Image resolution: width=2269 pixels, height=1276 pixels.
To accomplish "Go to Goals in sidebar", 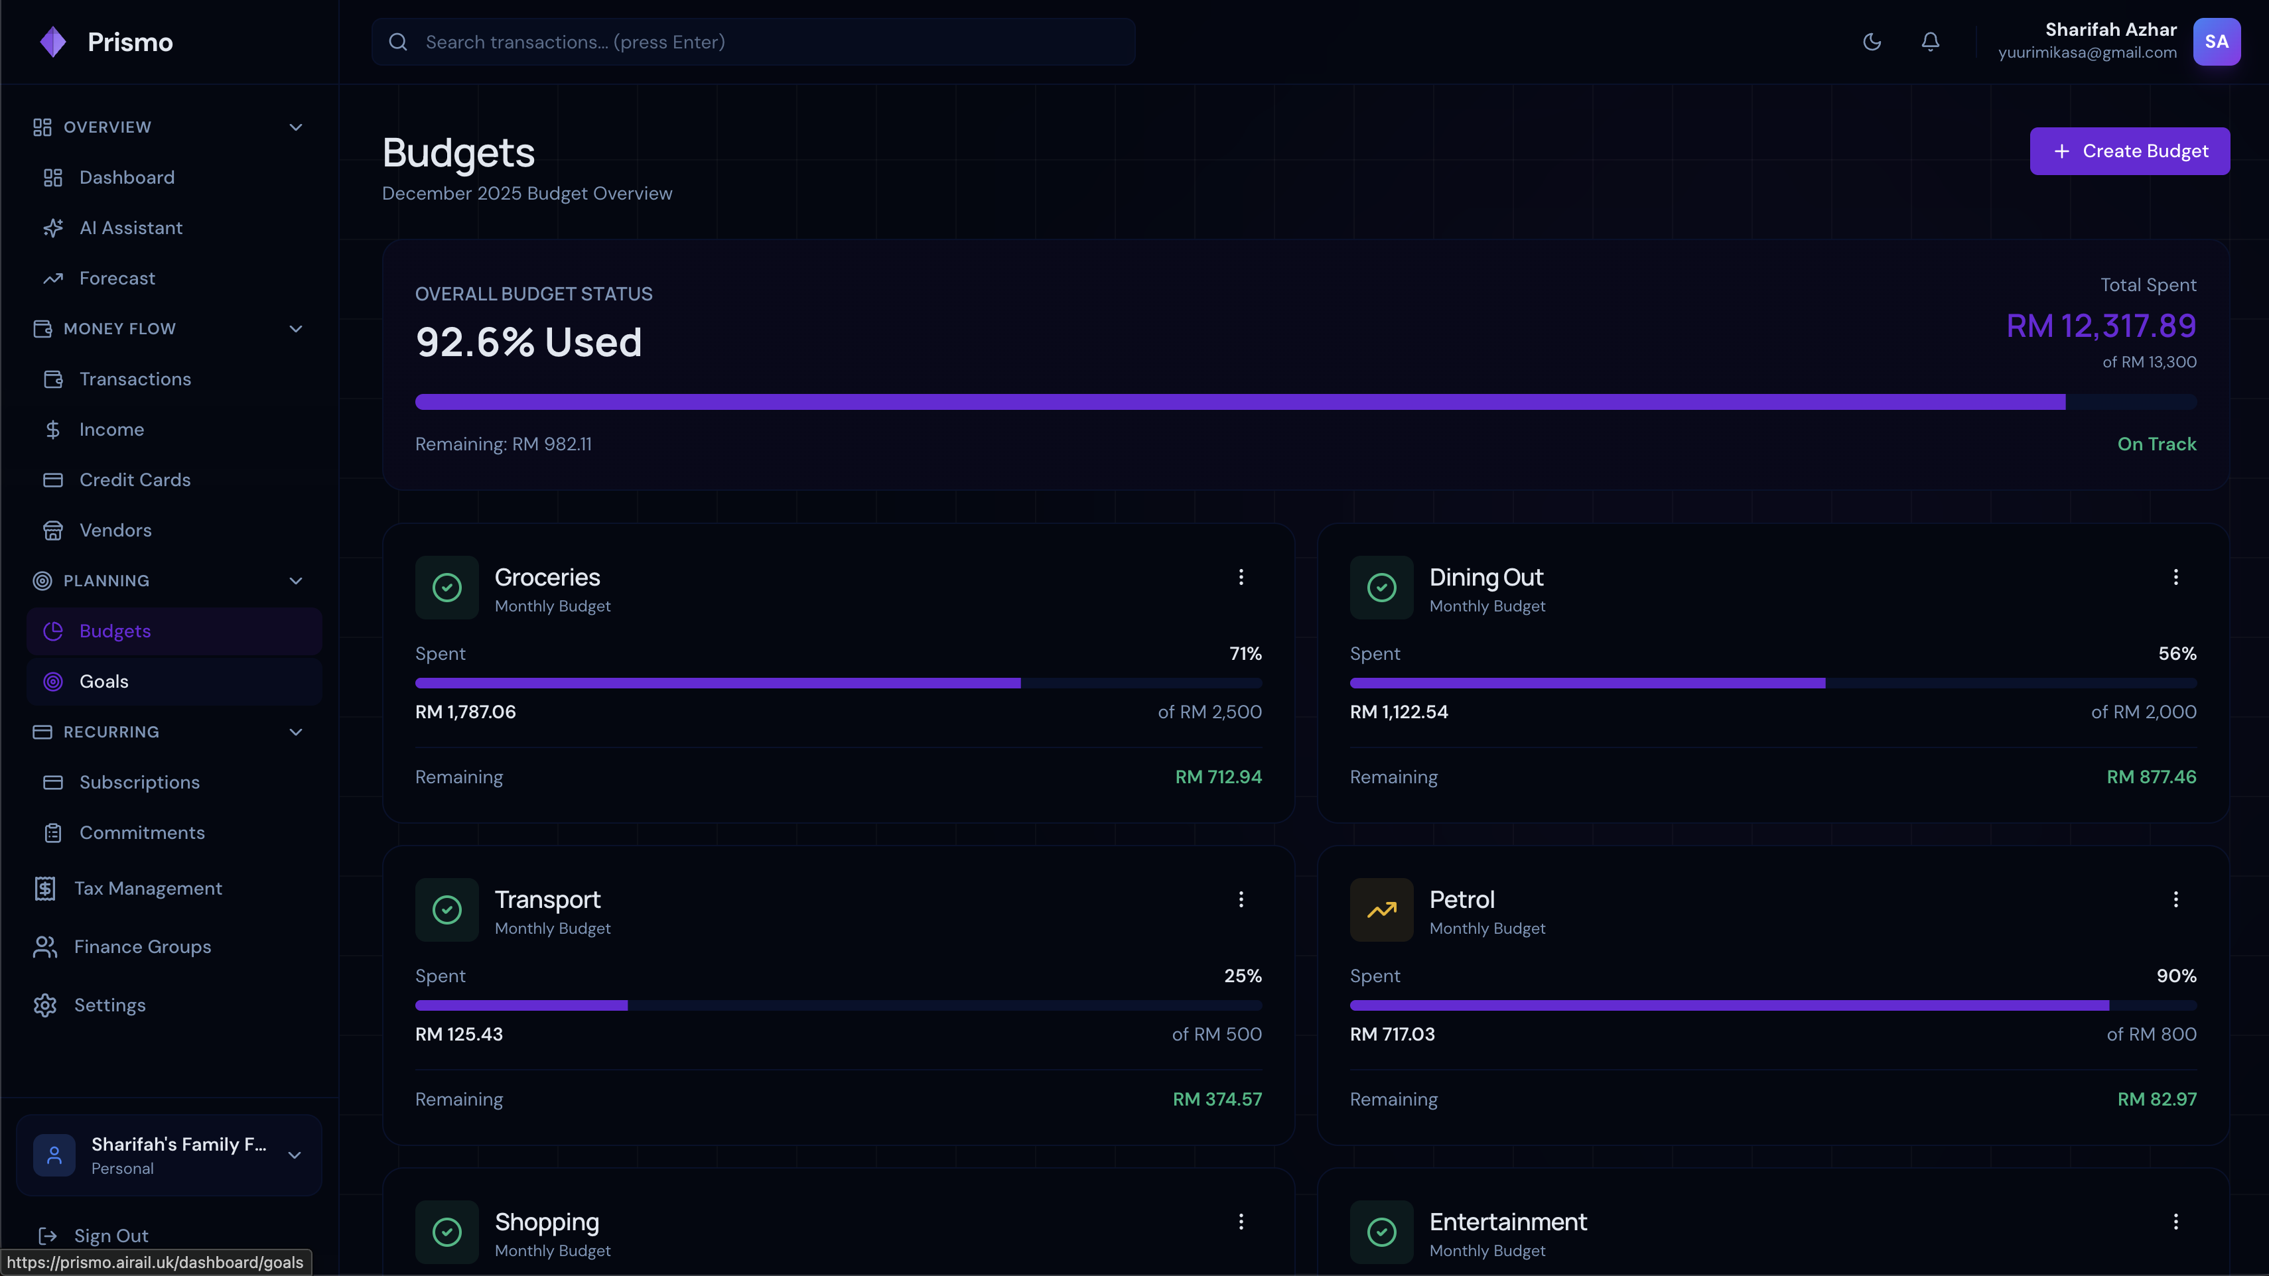I will click(104, 682).
